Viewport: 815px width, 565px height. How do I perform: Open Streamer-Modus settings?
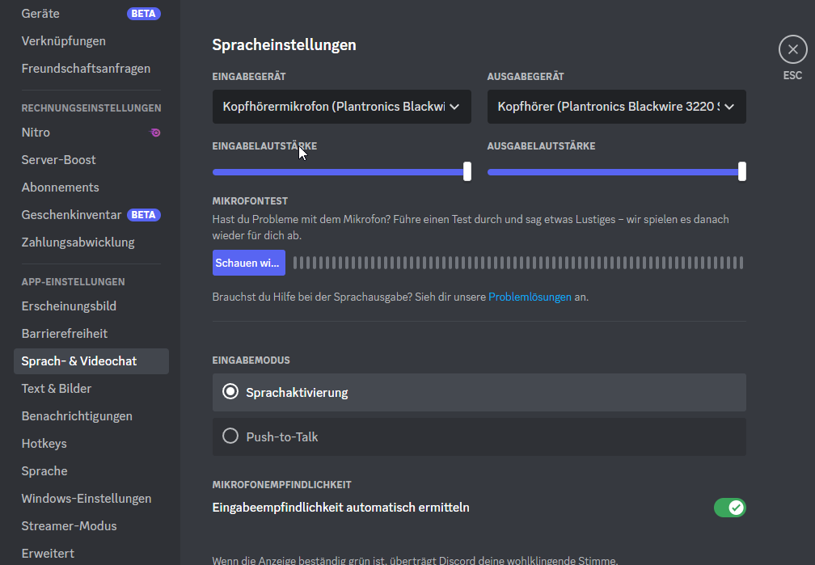tap(69, 526)
